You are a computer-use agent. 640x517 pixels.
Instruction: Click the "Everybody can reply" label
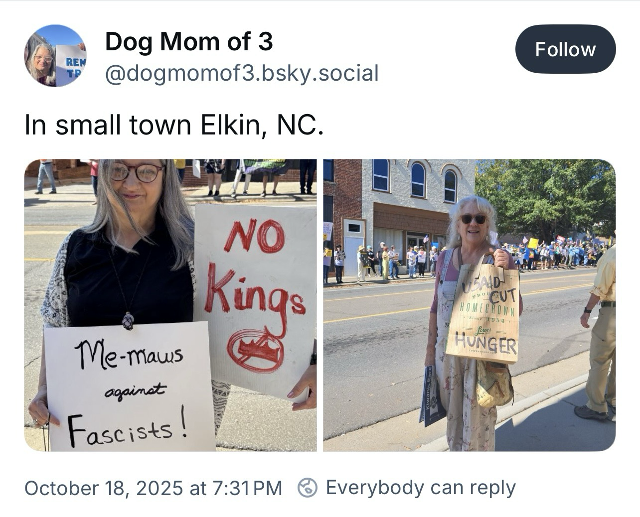tap(420, 488)
